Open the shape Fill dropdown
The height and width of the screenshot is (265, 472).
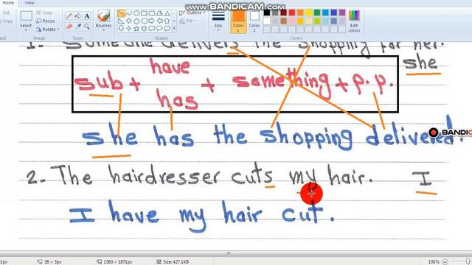pos(187,21)
